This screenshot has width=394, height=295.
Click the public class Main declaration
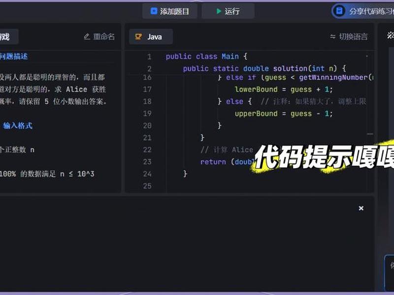tap(206, 57)
